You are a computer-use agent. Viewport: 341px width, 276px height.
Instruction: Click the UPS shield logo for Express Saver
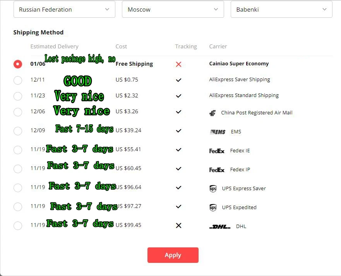(x=213, y=189)
